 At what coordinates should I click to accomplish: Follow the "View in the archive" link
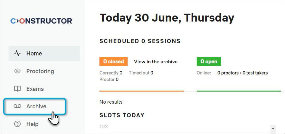click(156, 62)
